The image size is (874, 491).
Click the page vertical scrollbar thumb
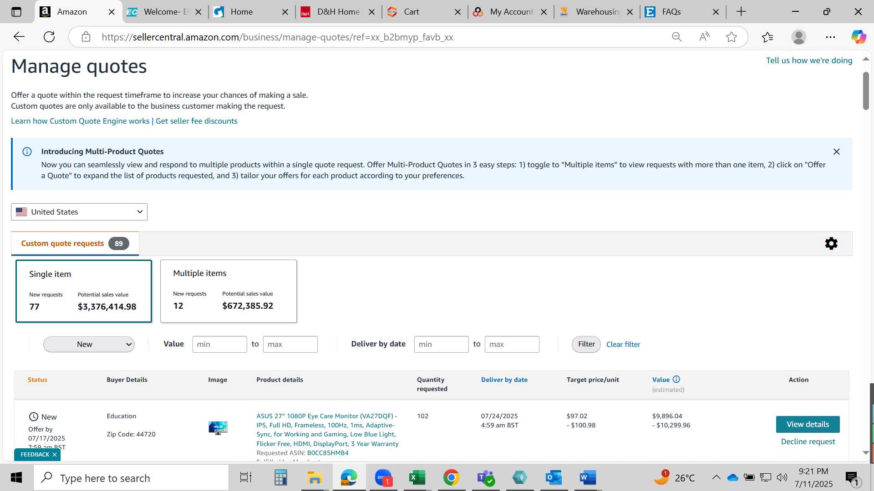pos(866,90)
